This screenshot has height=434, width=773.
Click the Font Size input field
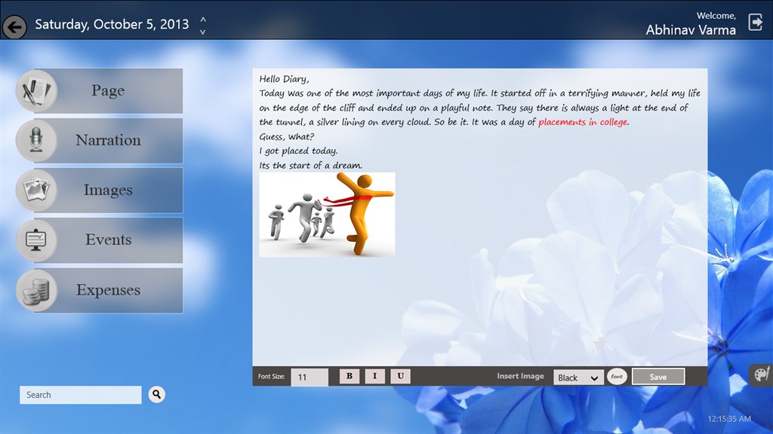(310, 377)
